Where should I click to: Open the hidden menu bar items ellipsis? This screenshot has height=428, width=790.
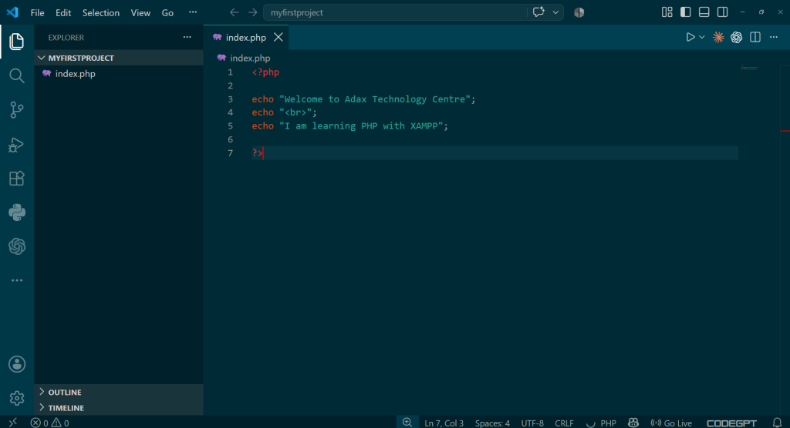pyautogui.click(x=193, y=12)
